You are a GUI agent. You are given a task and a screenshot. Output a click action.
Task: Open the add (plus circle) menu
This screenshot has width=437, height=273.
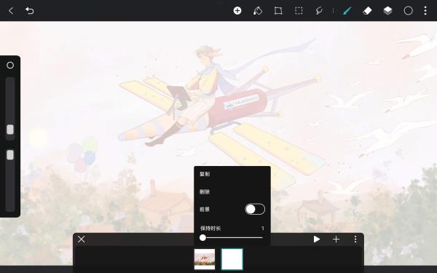click(x=237, y=11)
